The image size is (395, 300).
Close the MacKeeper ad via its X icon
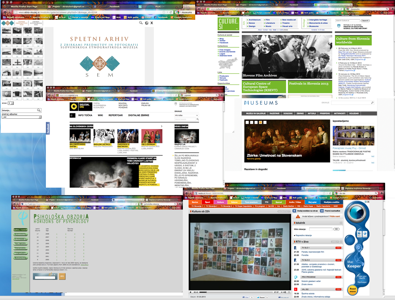(x=368, y=202)
